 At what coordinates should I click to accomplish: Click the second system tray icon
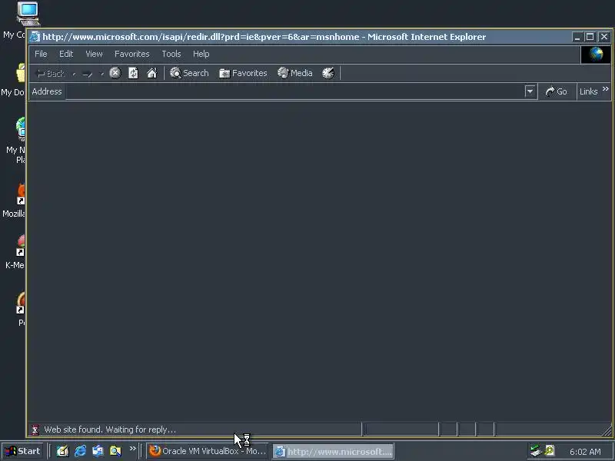pyautogui.click(x=550, y=451)
